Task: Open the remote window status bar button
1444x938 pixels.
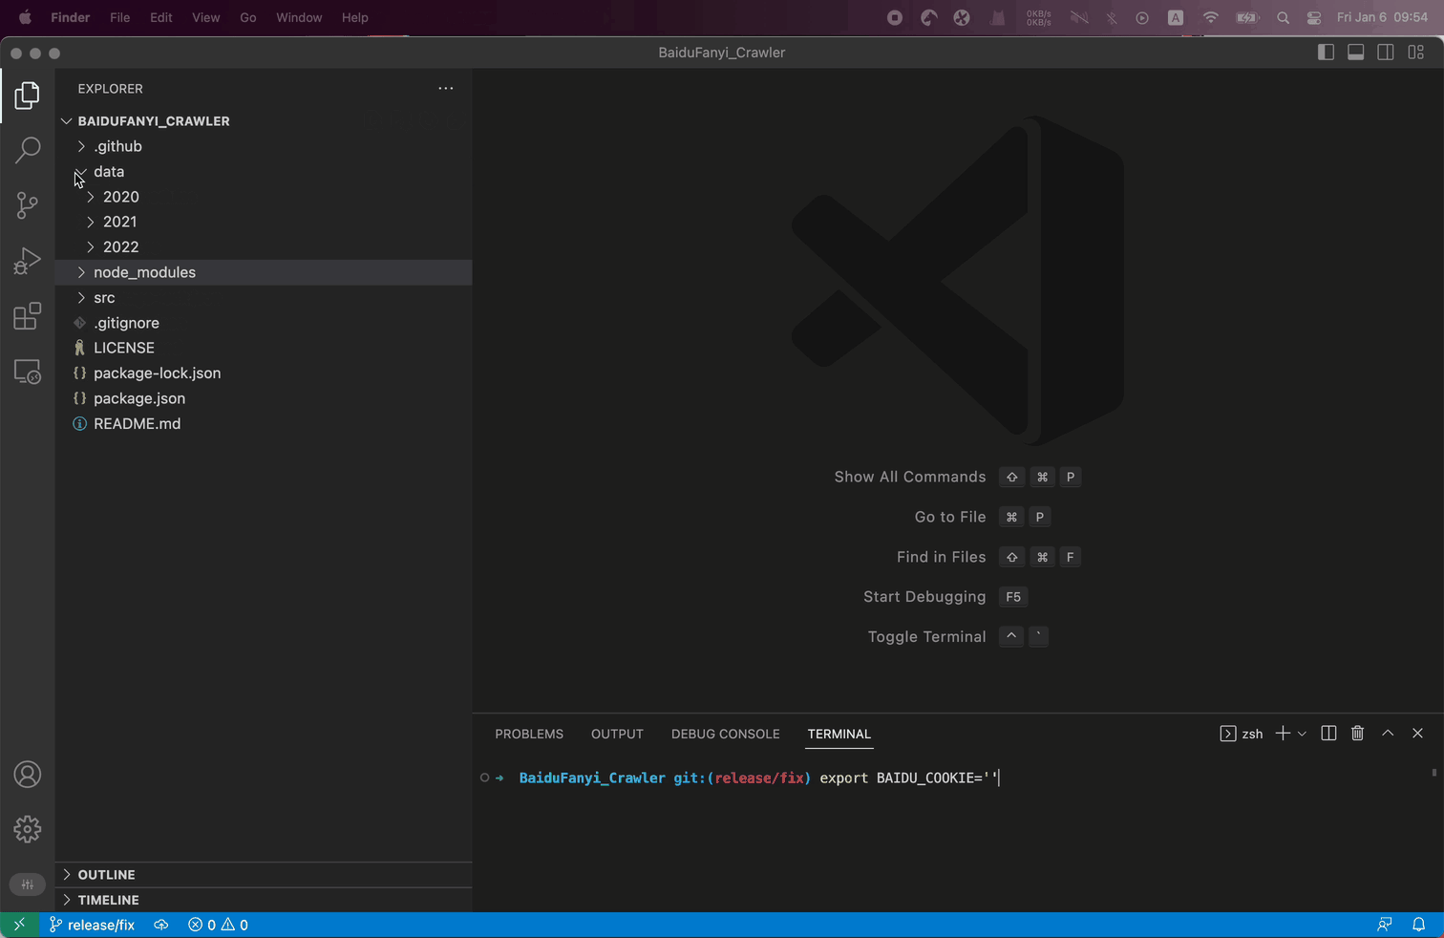Action: coord(19,925)
